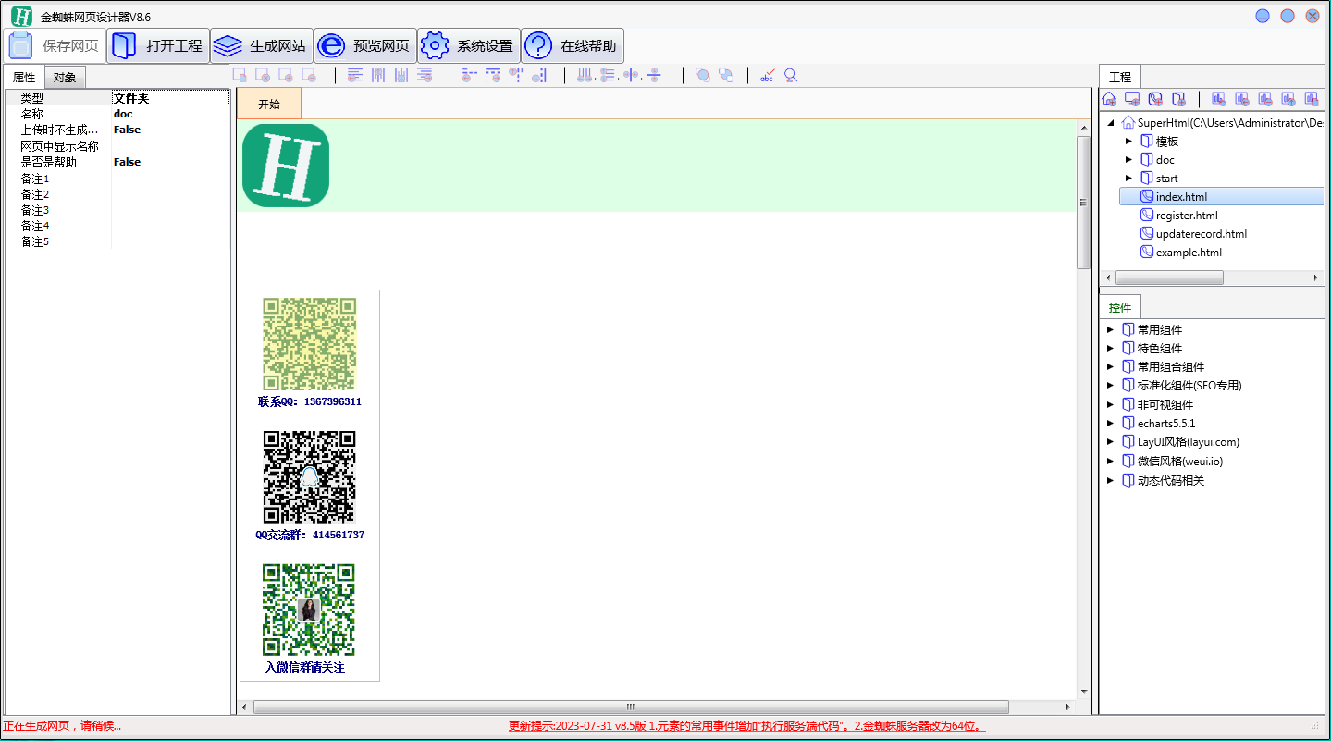Image resolution: width=1331 pixels, height=741 pixels.
Task: Click the bring to front overlapping circles icon
Action: 703,76
